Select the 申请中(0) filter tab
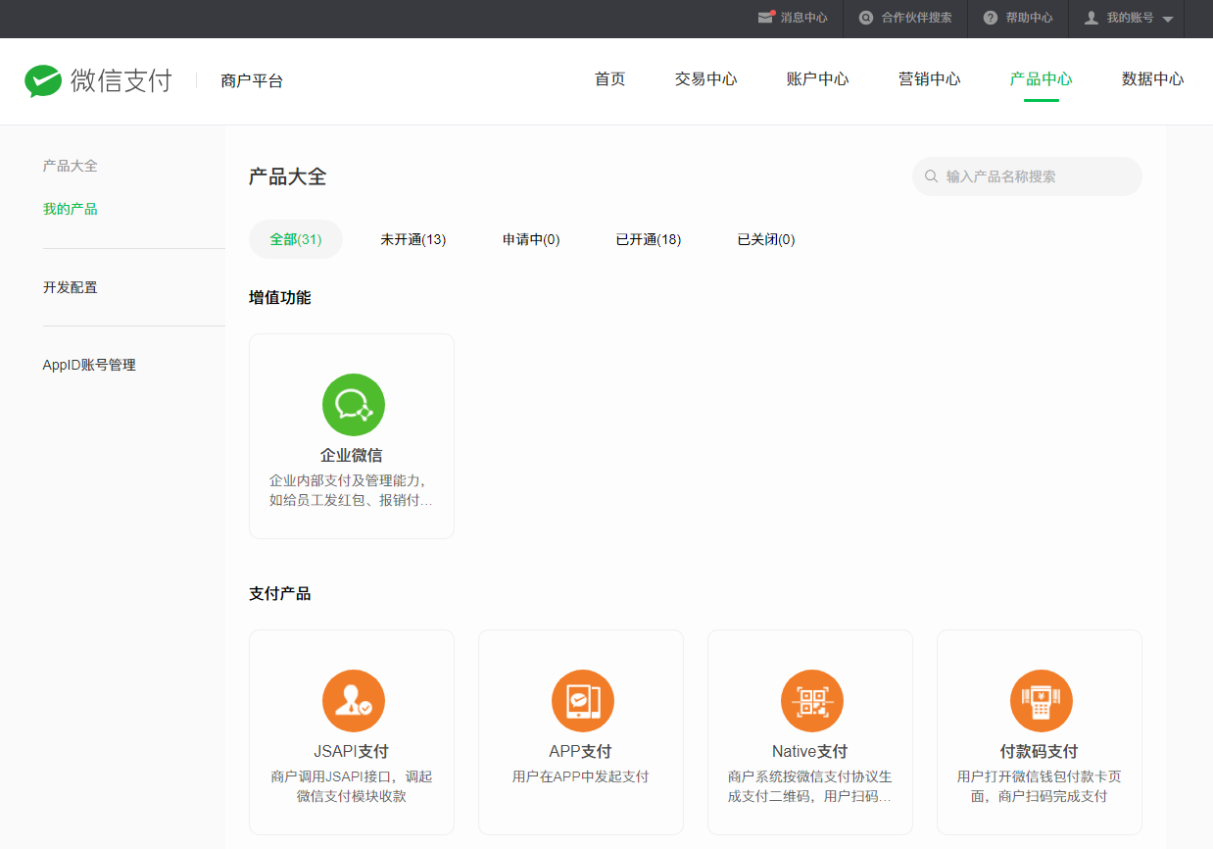1213x849 pixels. coord(531,239)
